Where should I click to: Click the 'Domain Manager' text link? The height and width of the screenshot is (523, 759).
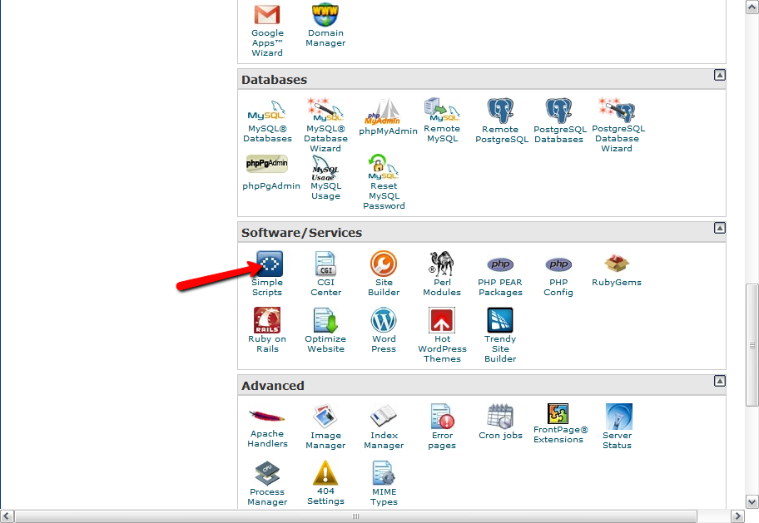click(325, 37)
